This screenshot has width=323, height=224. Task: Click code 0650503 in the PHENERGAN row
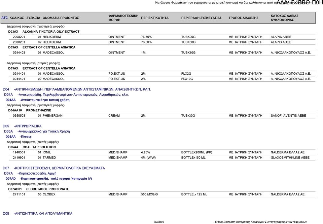point(19,115)
